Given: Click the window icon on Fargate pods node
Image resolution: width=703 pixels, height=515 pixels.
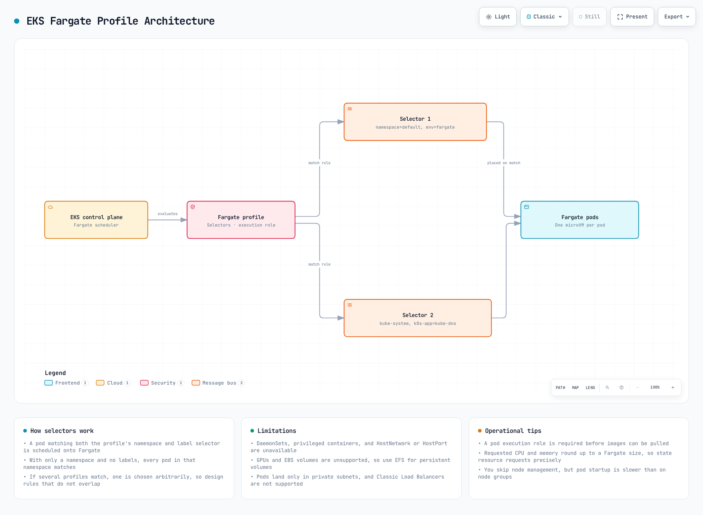Looking at the screenshot, I should pos(526,207).
